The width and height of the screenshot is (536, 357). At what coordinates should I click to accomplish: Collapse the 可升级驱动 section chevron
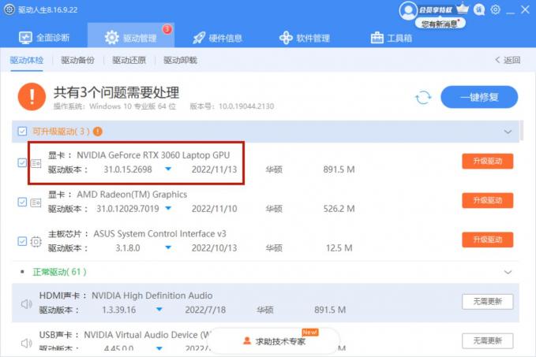pyautogui.click(x=508, y=132)
